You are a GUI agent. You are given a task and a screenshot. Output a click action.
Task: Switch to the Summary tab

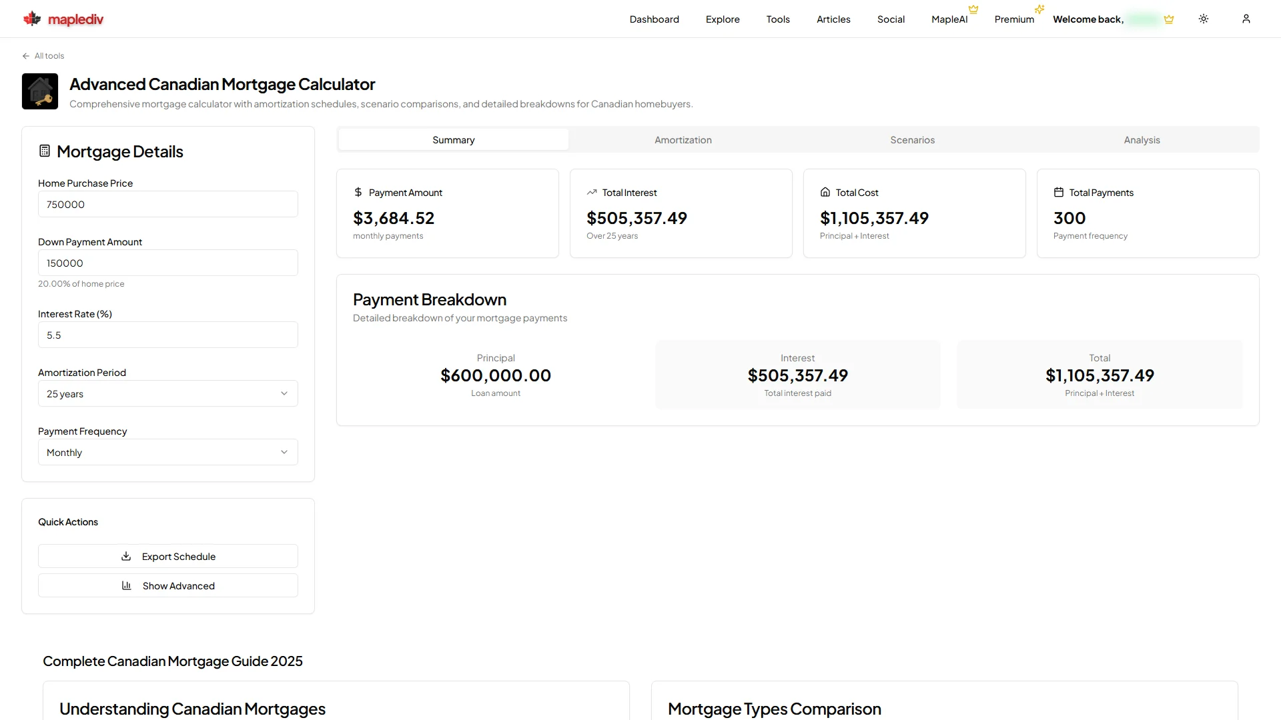click(454, 139)
